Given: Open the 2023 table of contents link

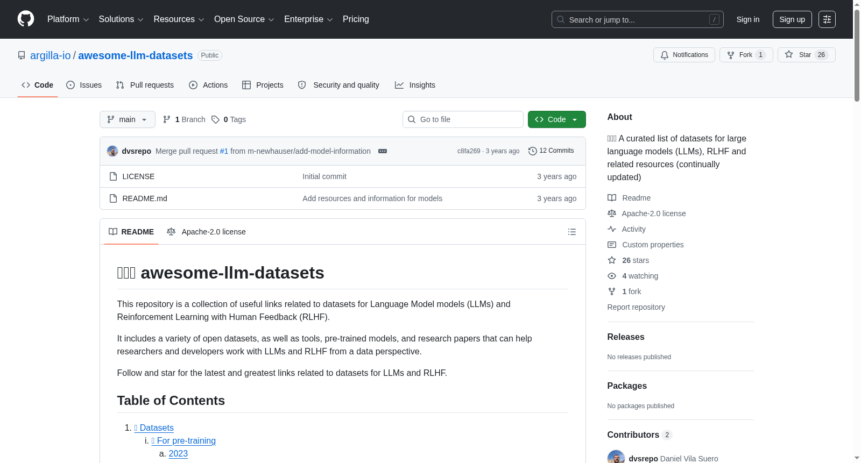Looking at the screenshot, I should pos(178,454).
